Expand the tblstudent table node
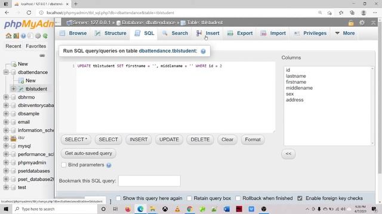 [x=13, y=89]
